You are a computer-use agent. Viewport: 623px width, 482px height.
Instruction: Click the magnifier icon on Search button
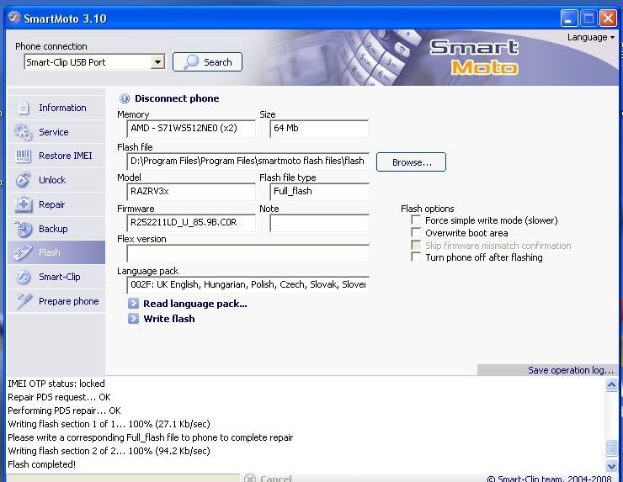(x=191, y=62)
